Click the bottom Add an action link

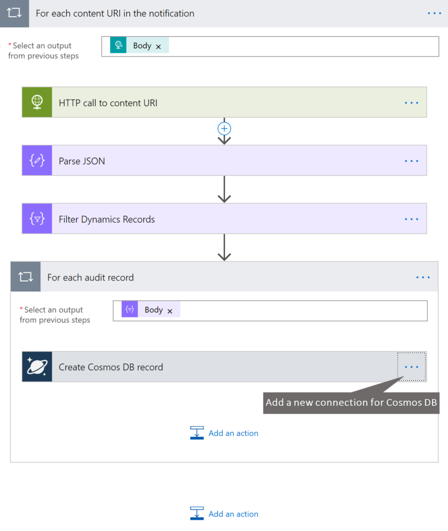pos(233,514)
